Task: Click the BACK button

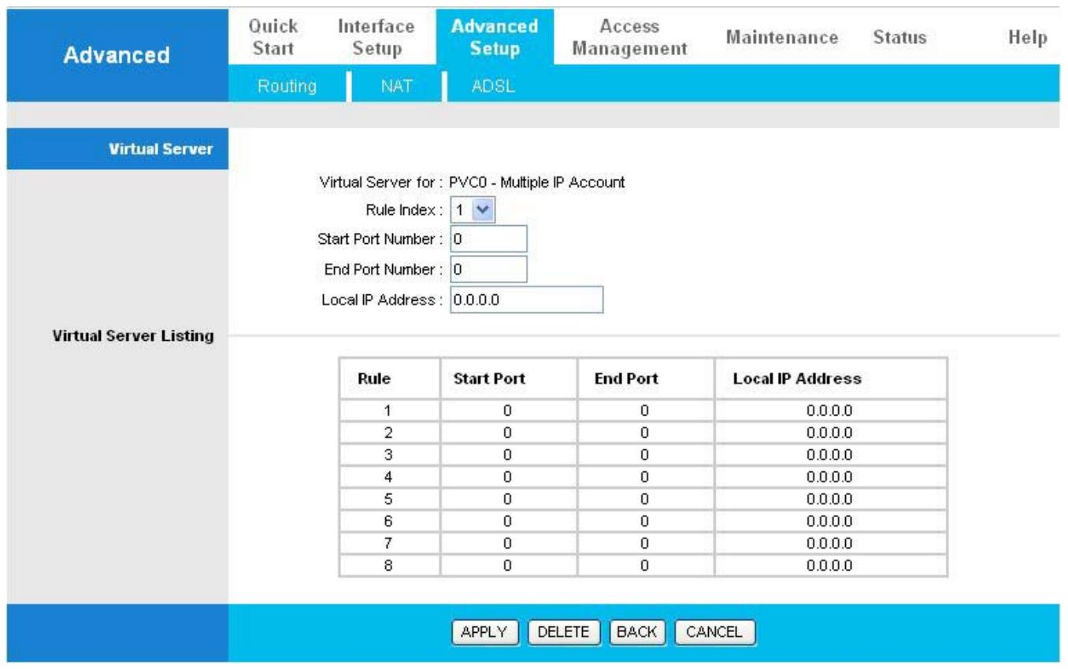Action: (636, 632)
